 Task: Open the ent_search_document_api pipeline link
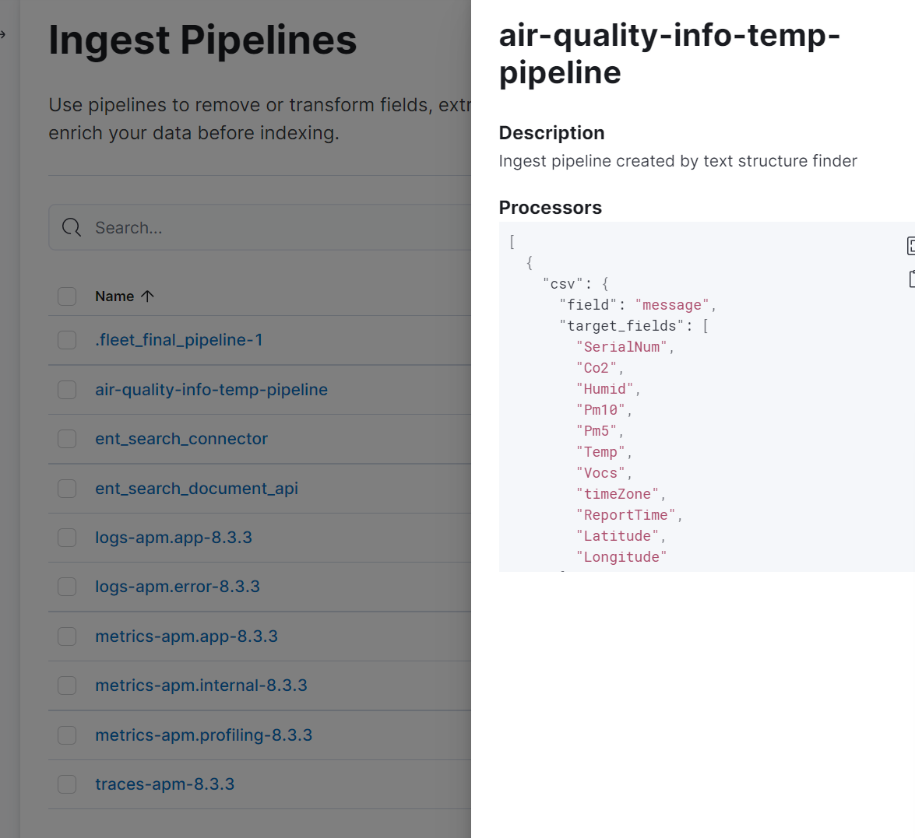click(x=197, y=488)
